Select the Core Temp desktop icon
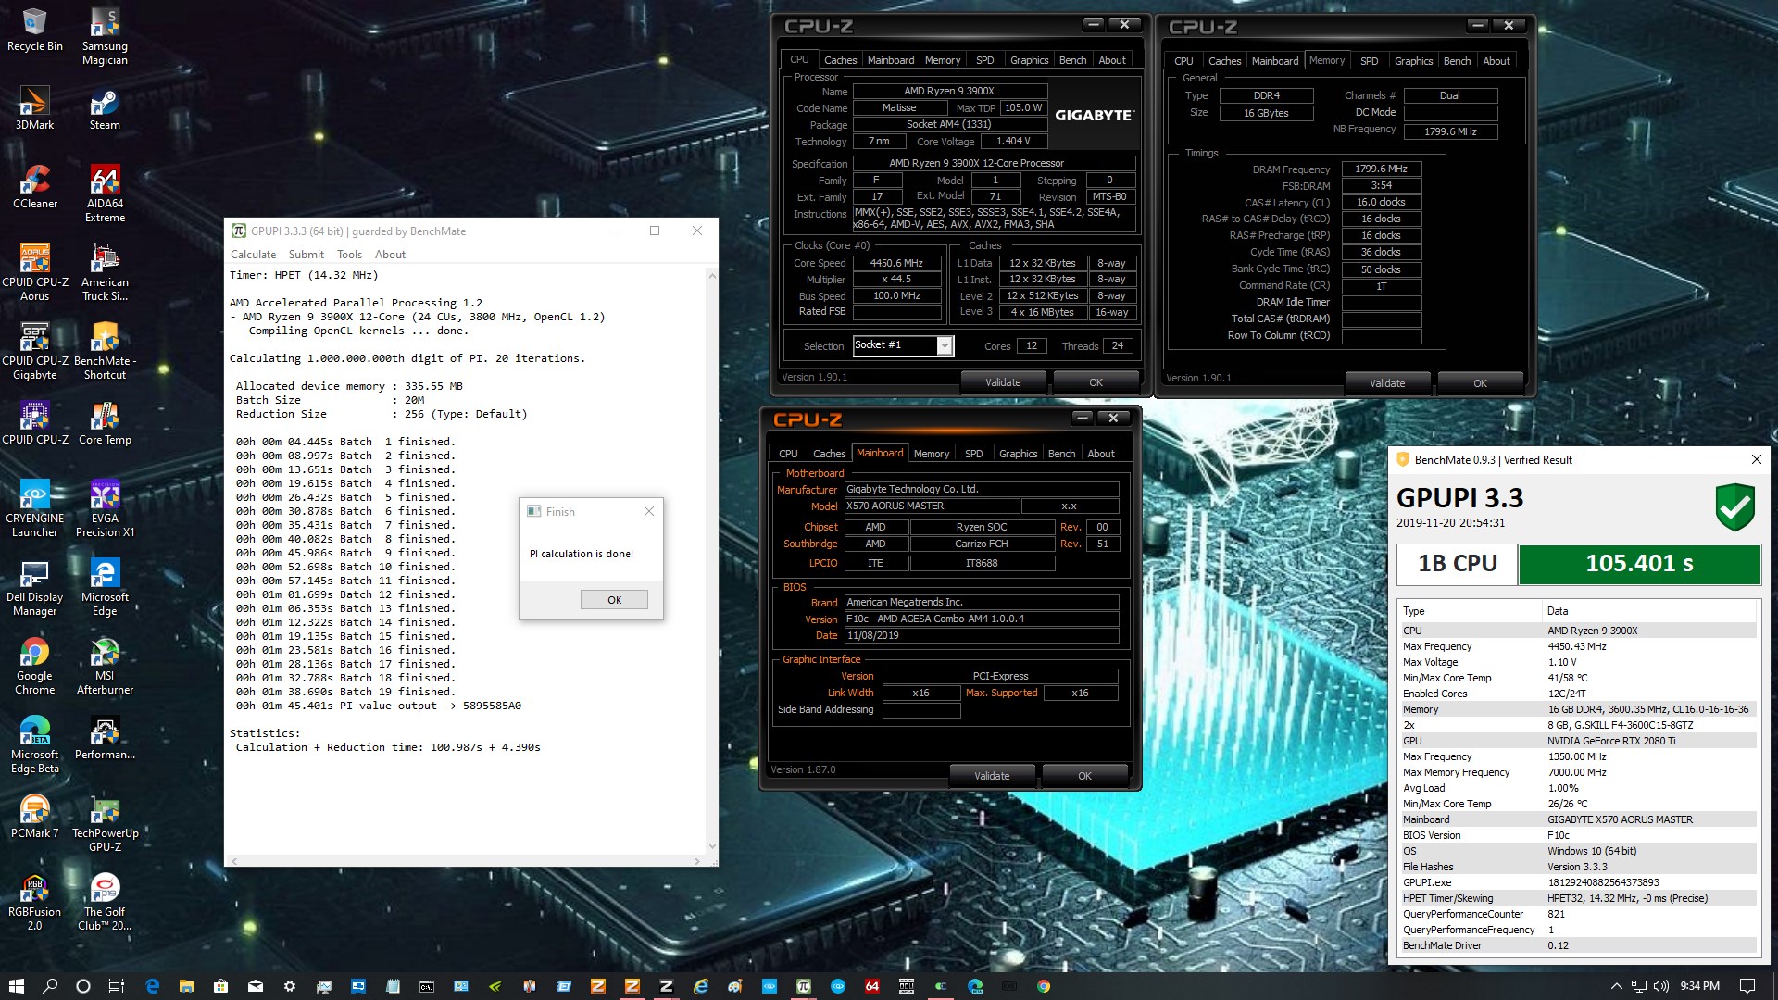Image resolution: width=1778 pixels, height=1000 pixels. coord(105,424)
